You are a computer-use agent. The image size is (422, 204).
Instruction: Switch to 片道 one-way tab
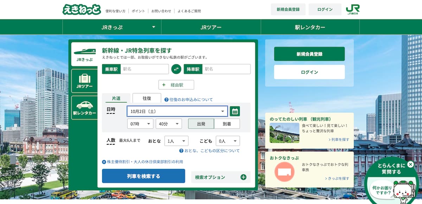pyautogui.click(x=116, y=98)
